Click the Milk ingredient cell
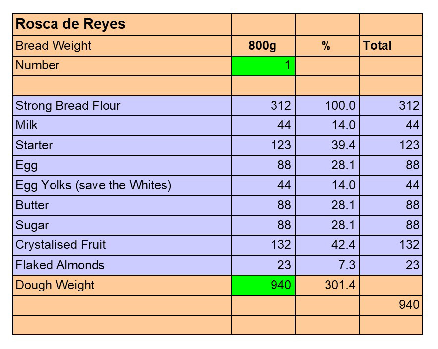The height and width of the screenshot is (349, 438). click(122, 125)
